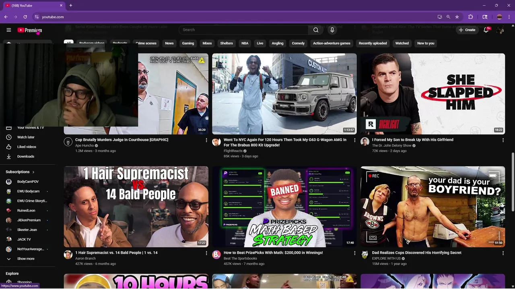The image size is (515, 289).
Task: Open the browser three-dot menu
Action: click(x=509, y=17)
